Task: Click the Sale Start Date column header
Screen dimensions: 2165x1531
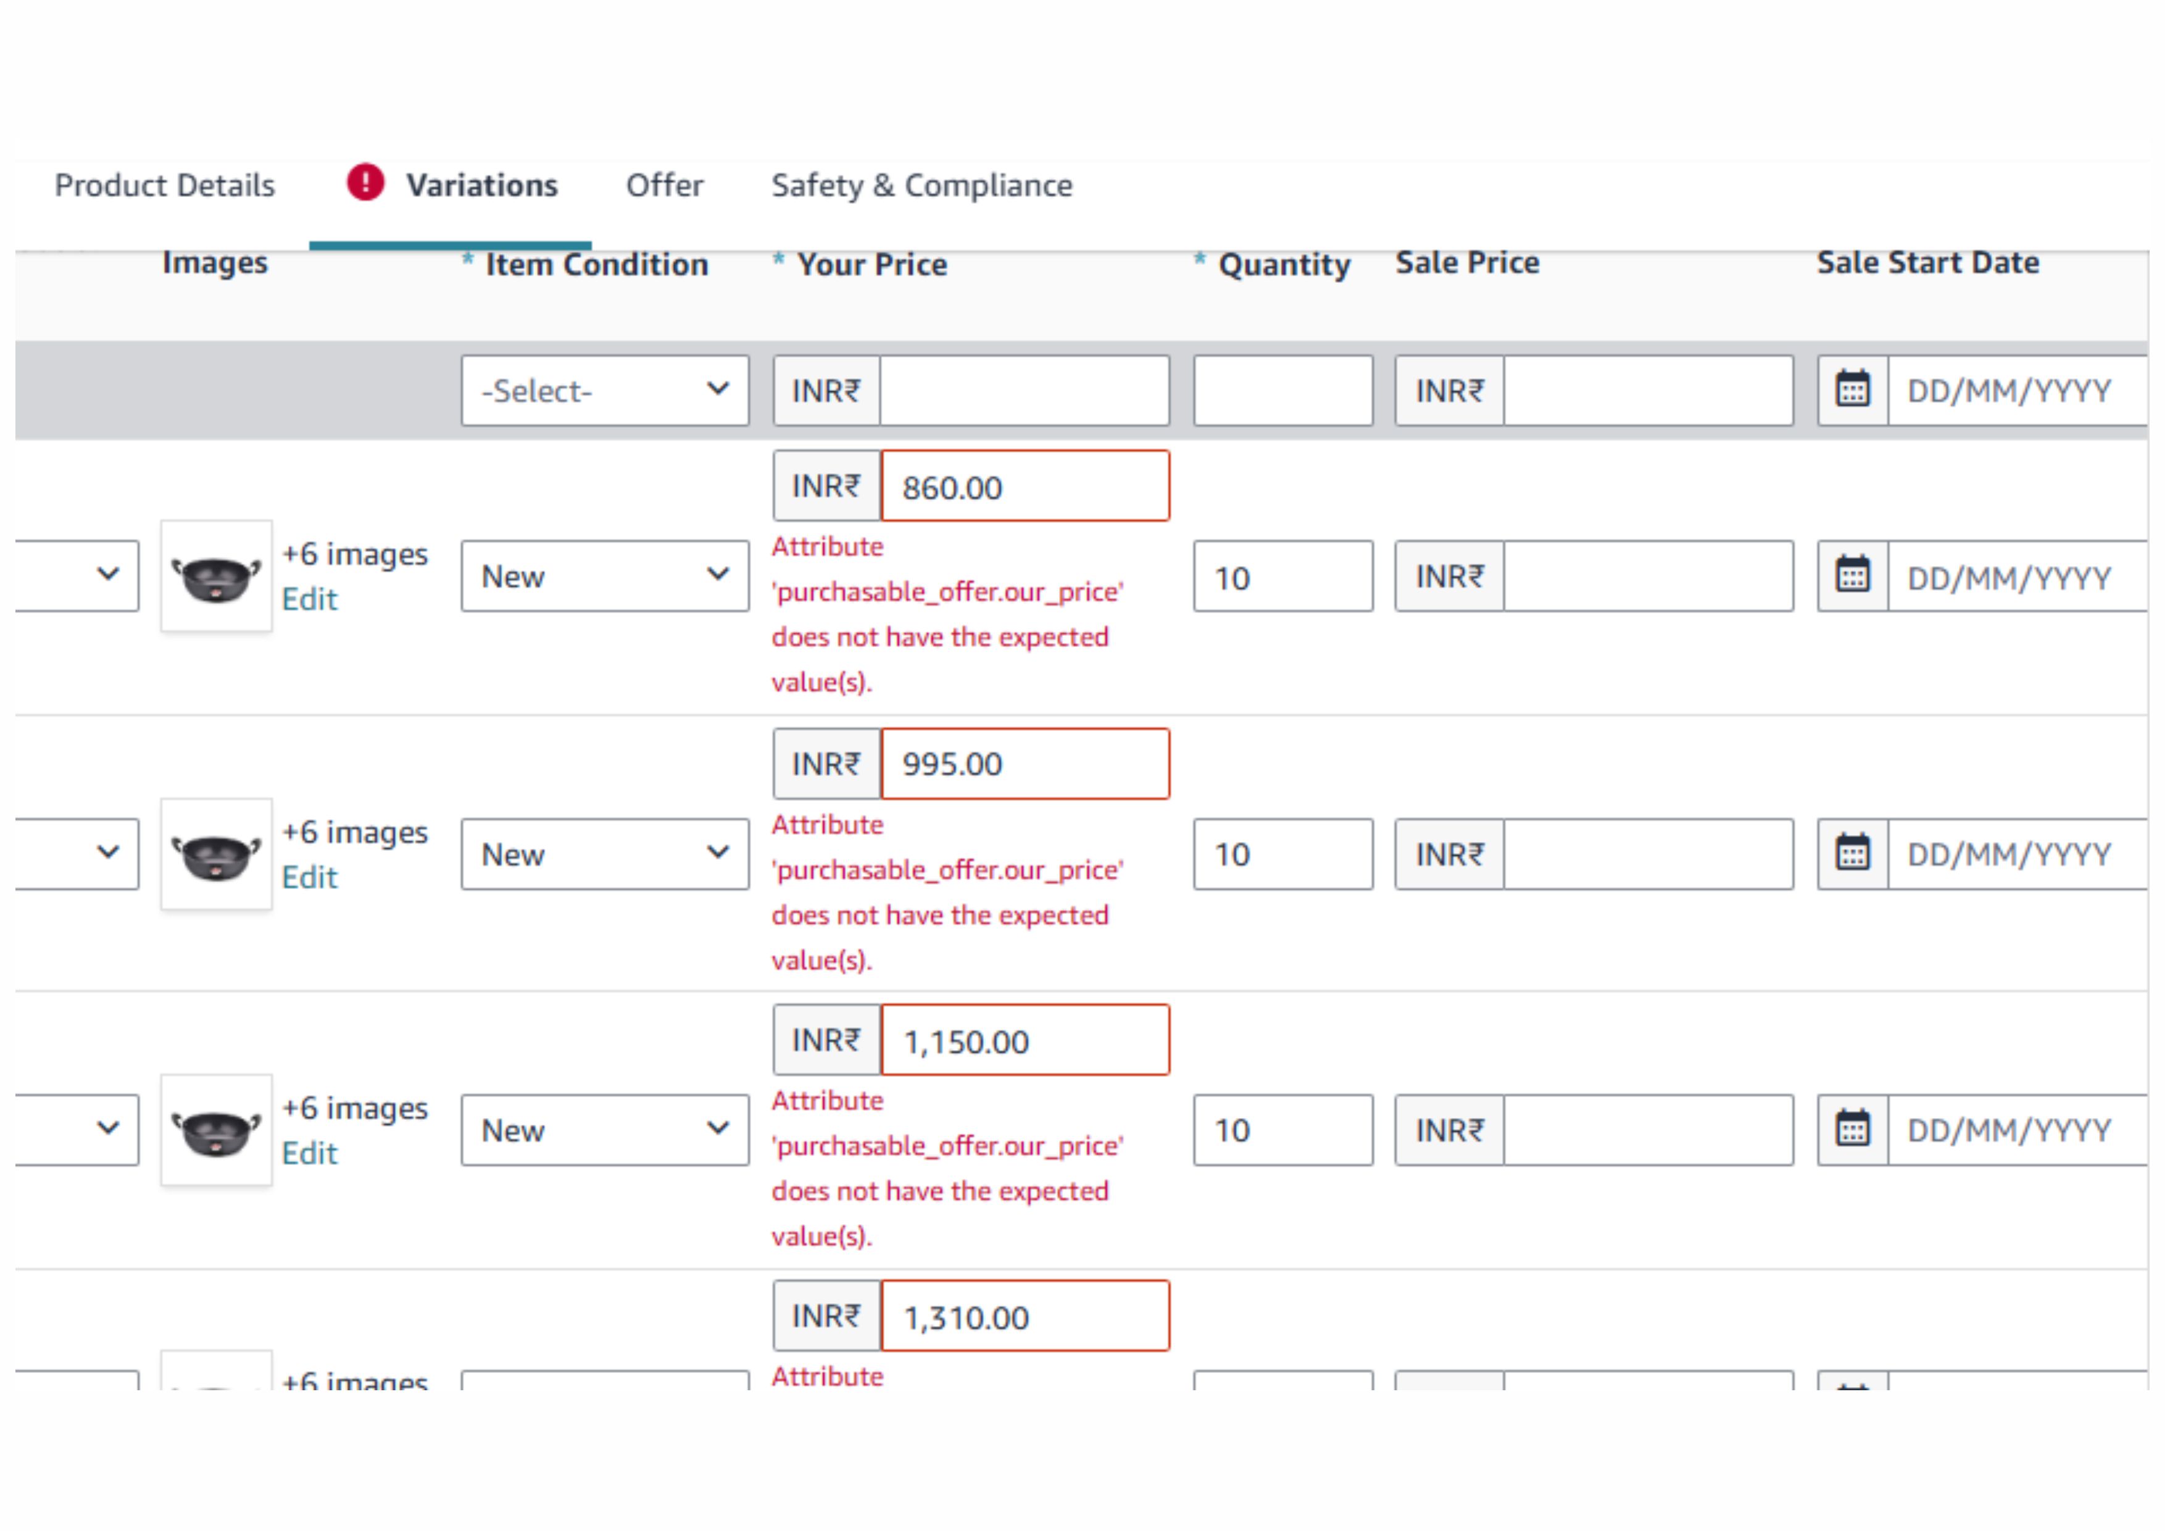Action: 1929,262
